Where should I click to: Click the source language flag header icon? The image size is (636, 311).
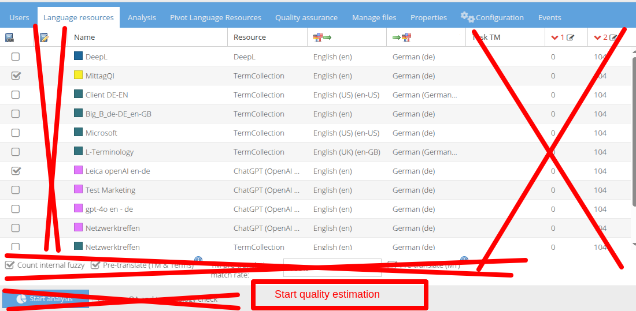pos(322,38)
